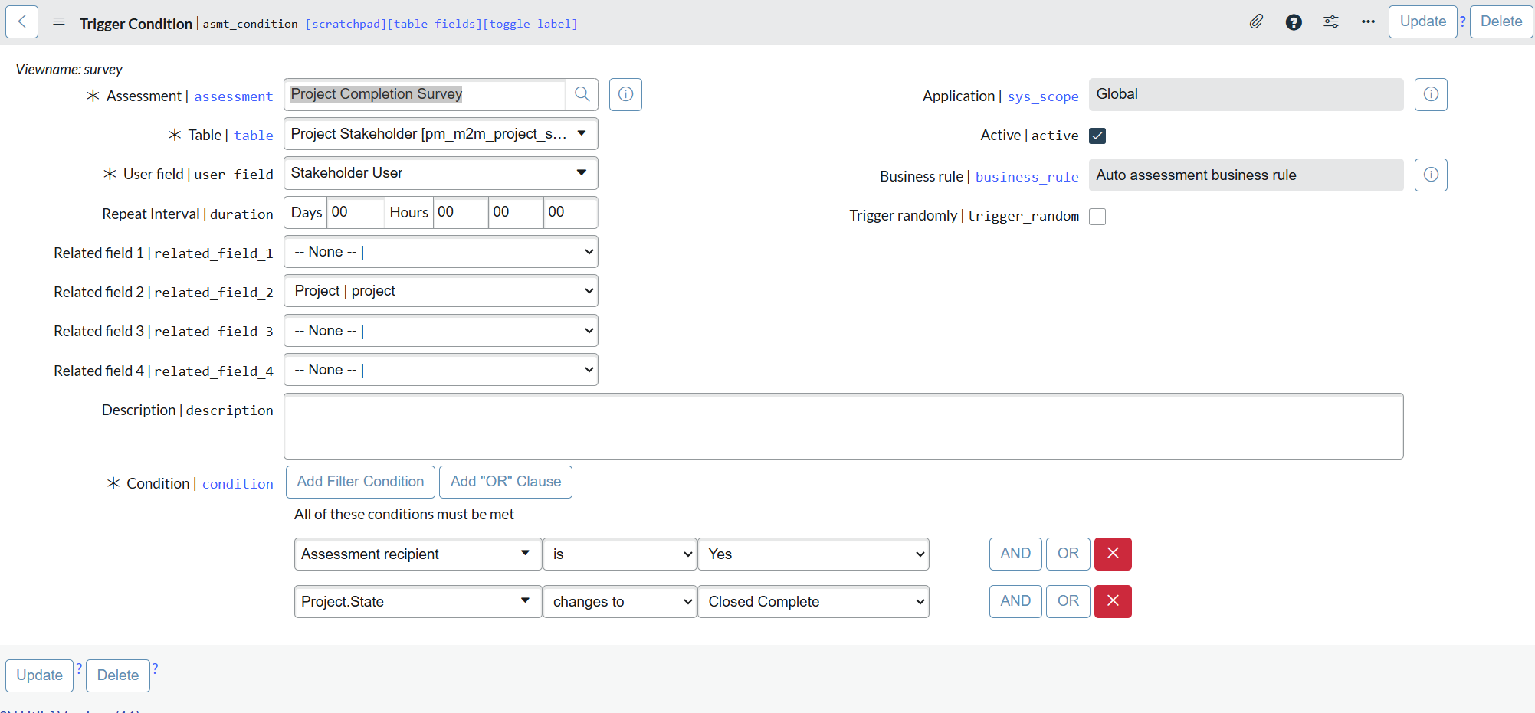The height and width of the screenshot is (713, 1535).
Task: Uncheck the Active checkbox
Action: pyautogui.click(x=1097, y=136)
